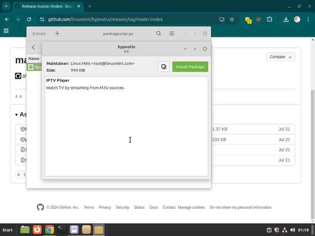Click the maintainer email text in hypnotix dialog
This screenshot has width=315, height=236.
tap(113, 63)
